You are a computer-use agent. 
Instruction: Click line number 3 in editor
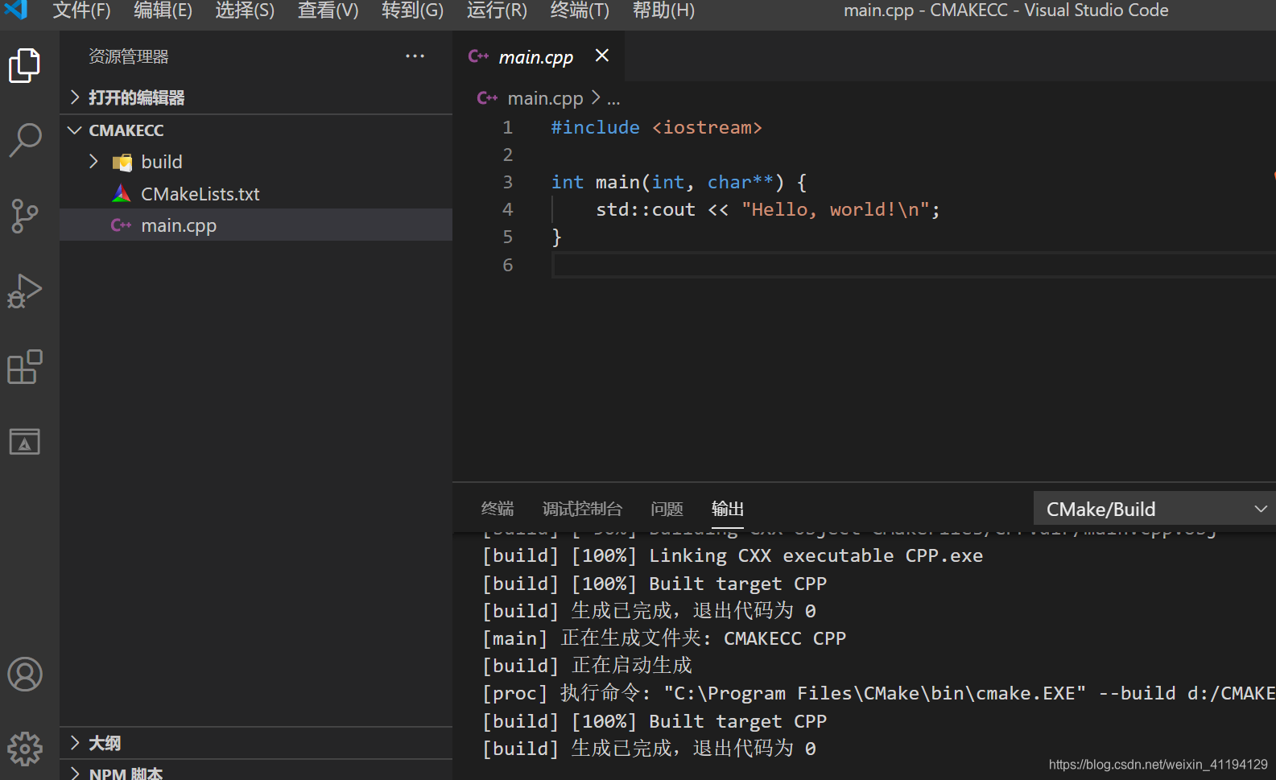pos(507,182)
